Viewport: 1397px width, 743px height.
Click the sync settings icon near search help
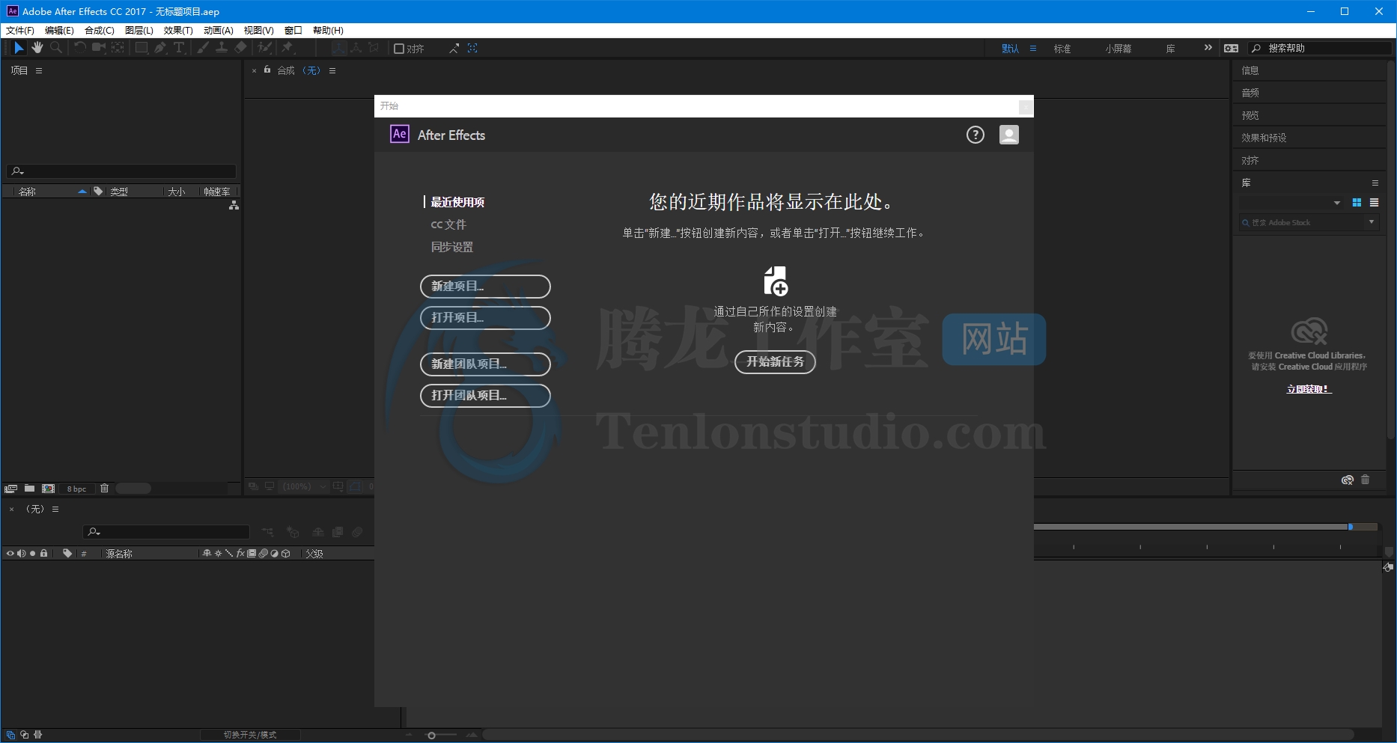(x=1232, y=48)
